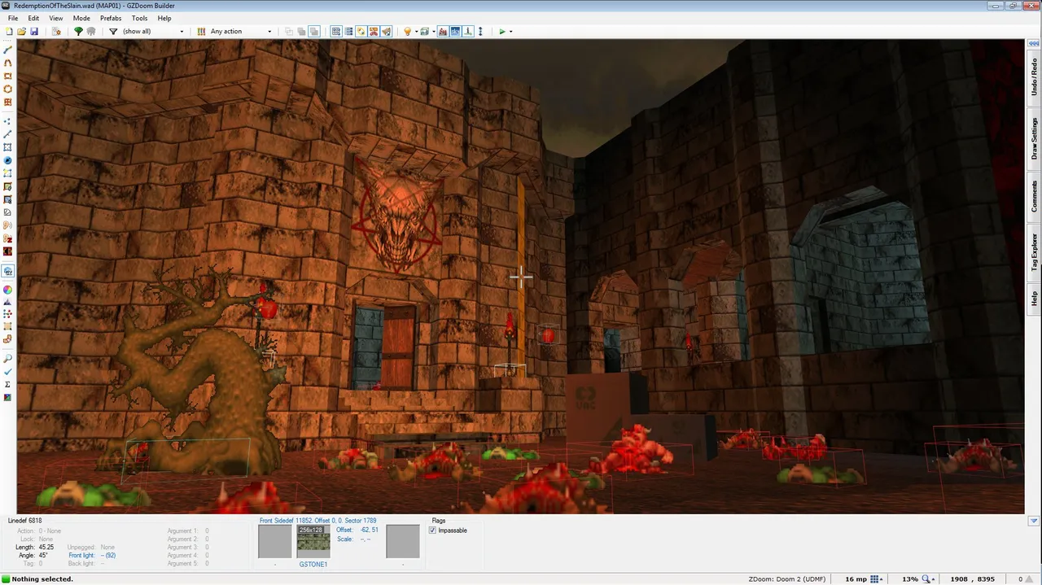Click the empty upper texture slot
The width and height of the screenshot is (1042, 585).
pyautogui.click(x=274, y=541)
